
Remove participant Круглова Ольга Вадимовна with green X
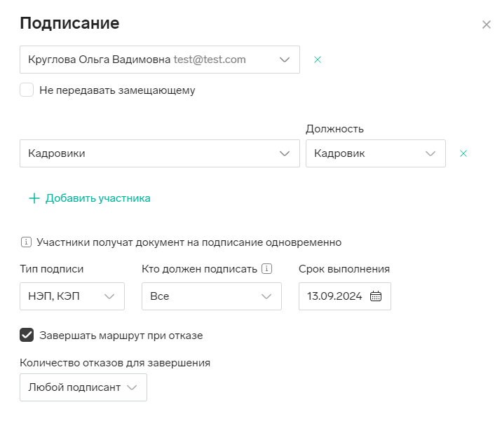(318, 60)
